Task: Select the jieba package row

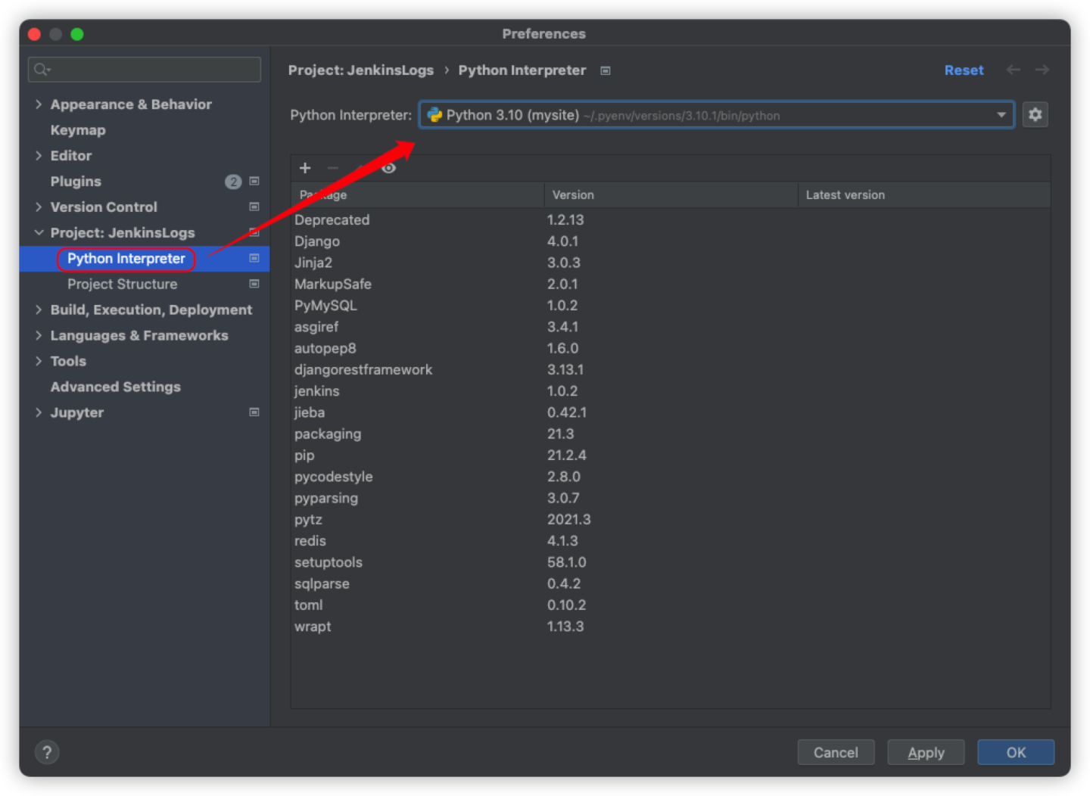Action: pyautogui.click(x=671, y=412)
